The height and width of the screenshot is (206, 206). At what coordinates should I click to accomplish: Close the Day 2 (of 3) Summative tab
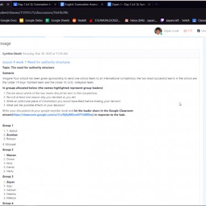(55, 5)
